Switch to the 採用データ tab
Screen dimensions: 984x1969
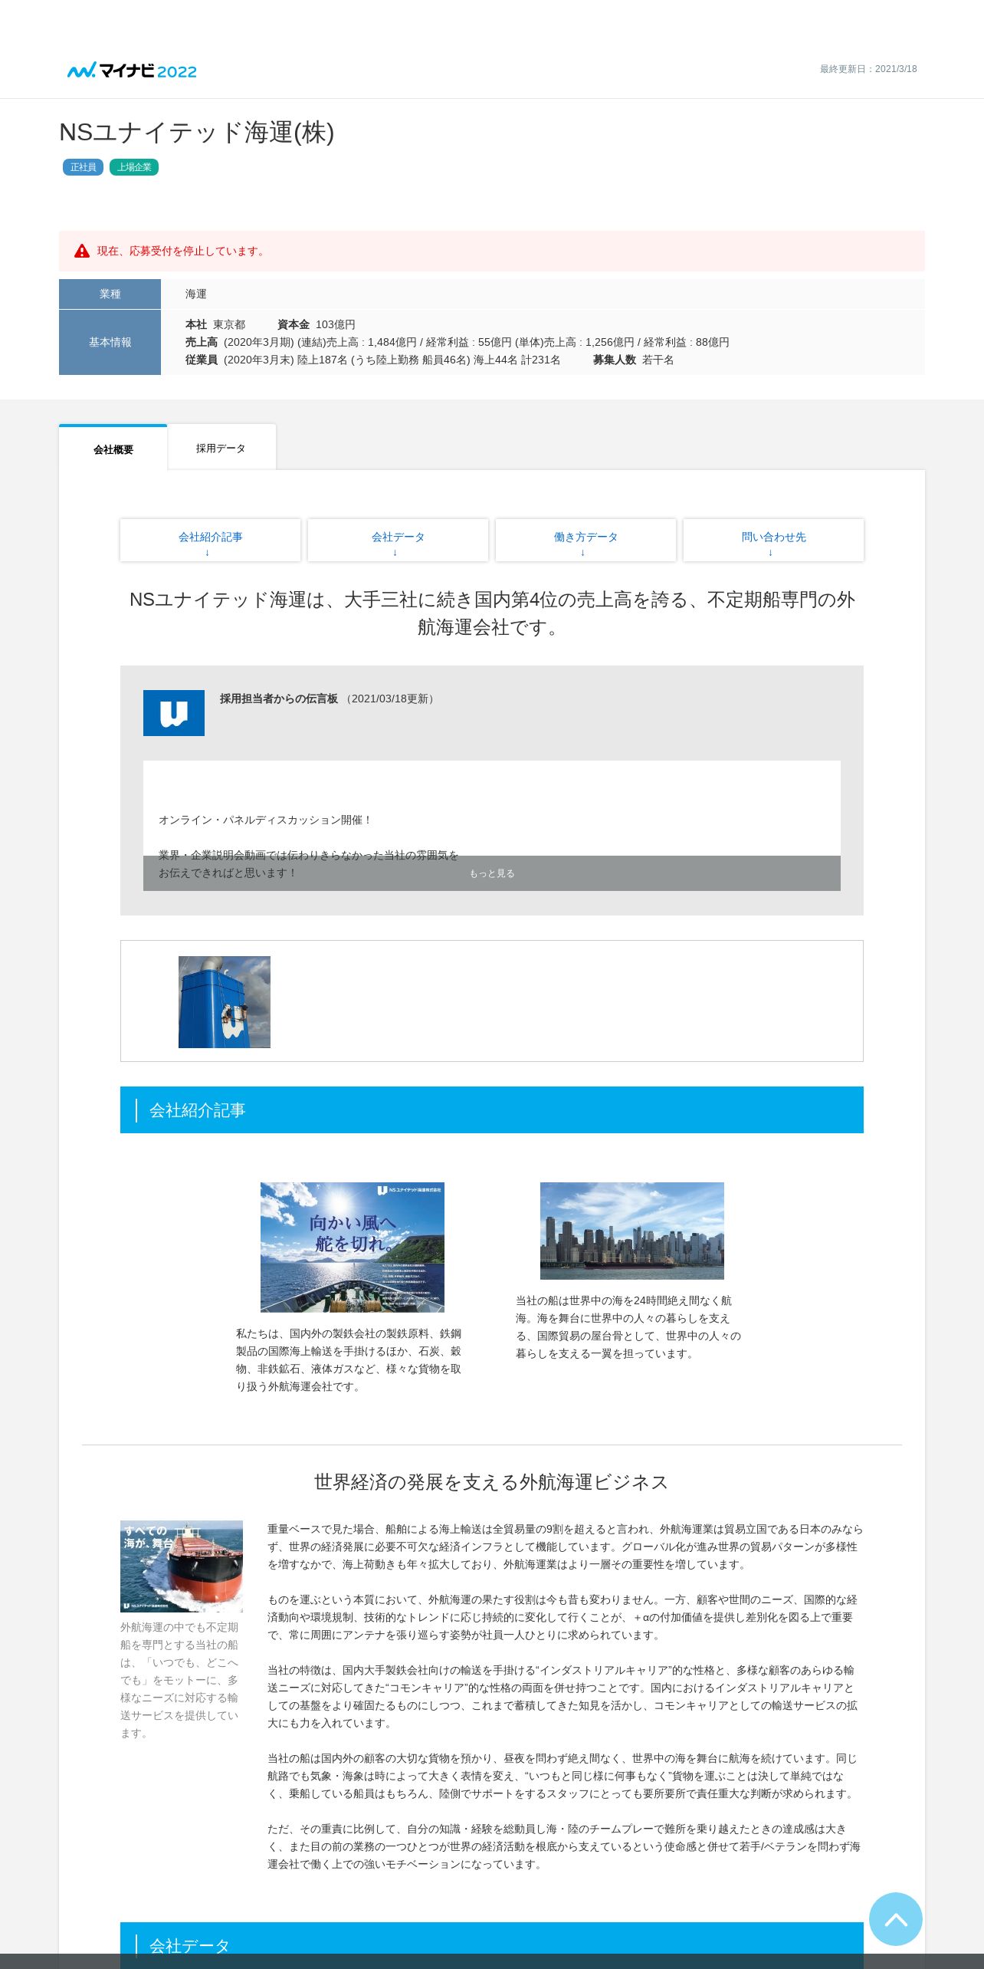coord(221,448)
